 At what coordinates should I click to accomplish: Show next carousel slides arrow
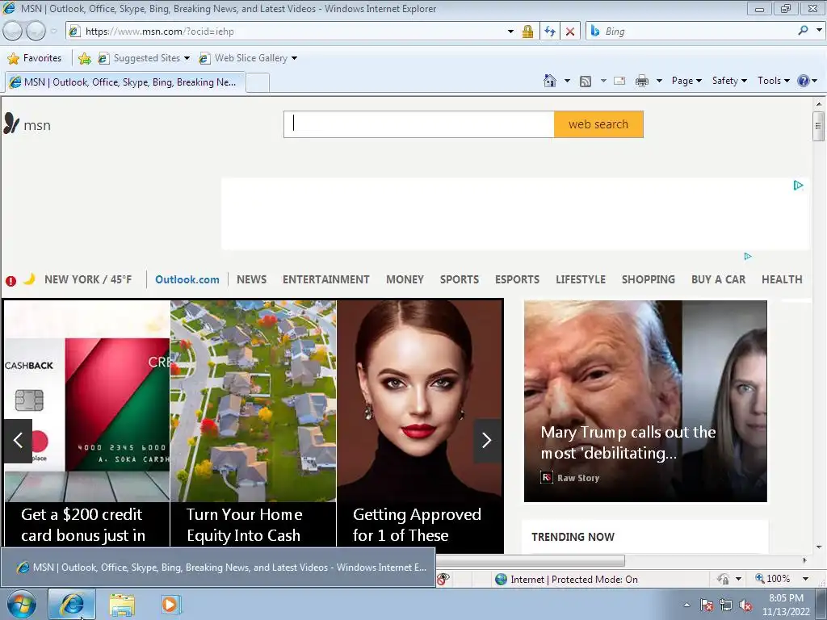487,441
